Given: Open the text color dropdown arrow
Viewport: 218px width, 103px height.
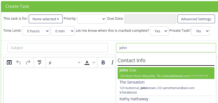Looking at the screenshot, I should tap(94, 62).
